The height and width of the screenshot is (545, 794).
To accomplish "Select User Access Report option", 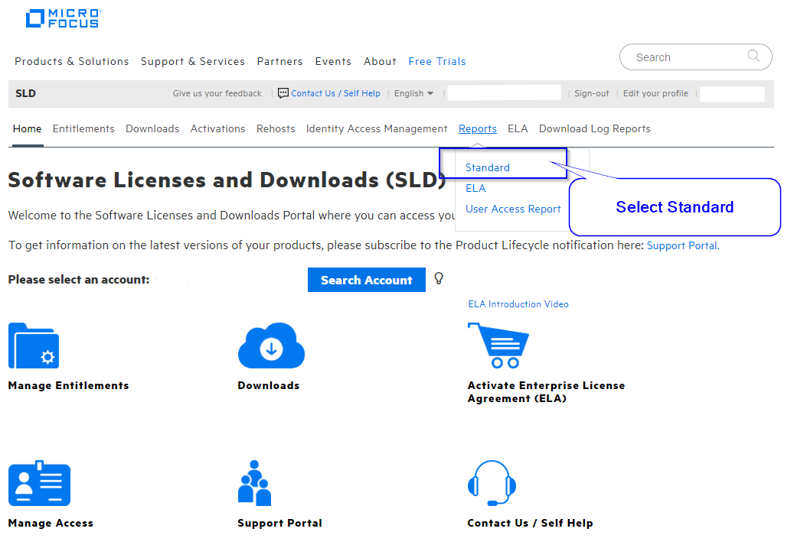I will tap(513, 209).
